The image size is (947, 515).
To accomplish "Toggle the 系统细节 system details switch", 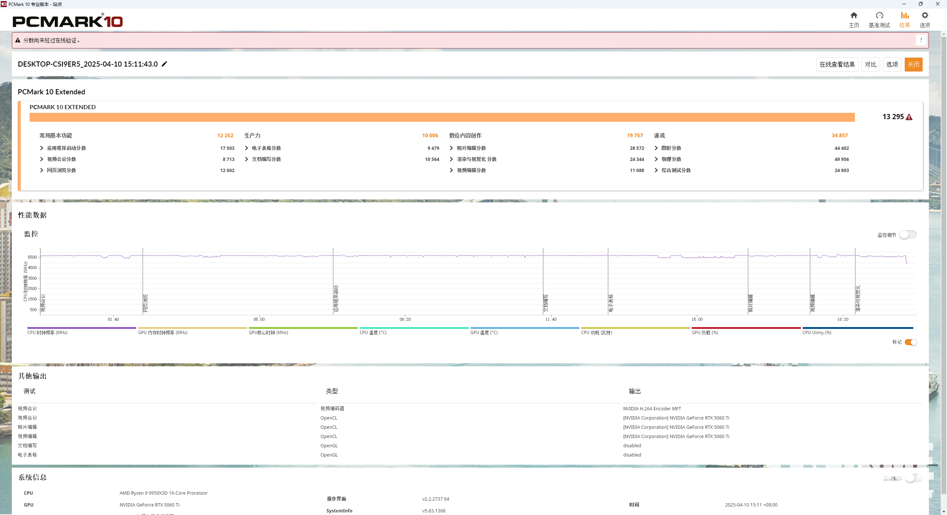I will (x=913, y=478).
